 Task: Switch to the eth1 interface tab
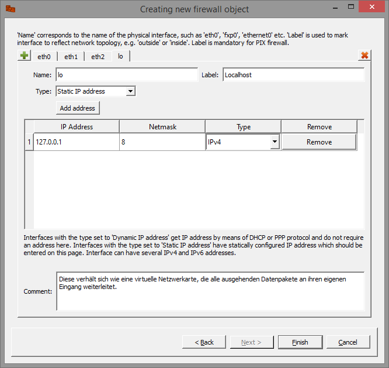click(71, 57)
